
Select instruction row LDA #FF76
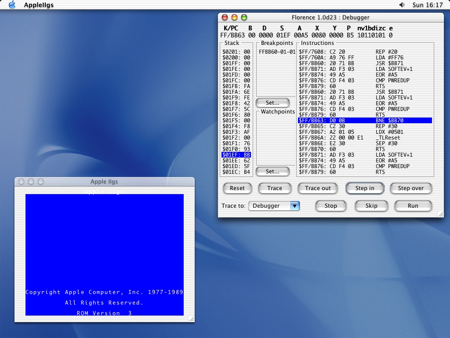(x=365, y=58)
